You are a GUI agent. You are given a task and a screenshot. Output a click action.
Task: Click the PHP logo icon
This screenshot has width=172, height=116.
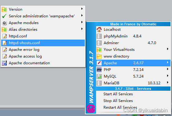[99, 70]
